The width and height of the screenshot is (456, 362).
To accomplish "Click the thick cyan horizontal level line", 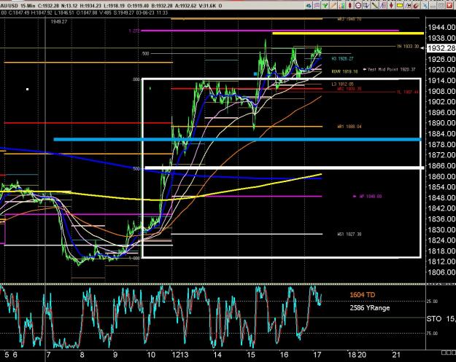I will tap(237, 140).
